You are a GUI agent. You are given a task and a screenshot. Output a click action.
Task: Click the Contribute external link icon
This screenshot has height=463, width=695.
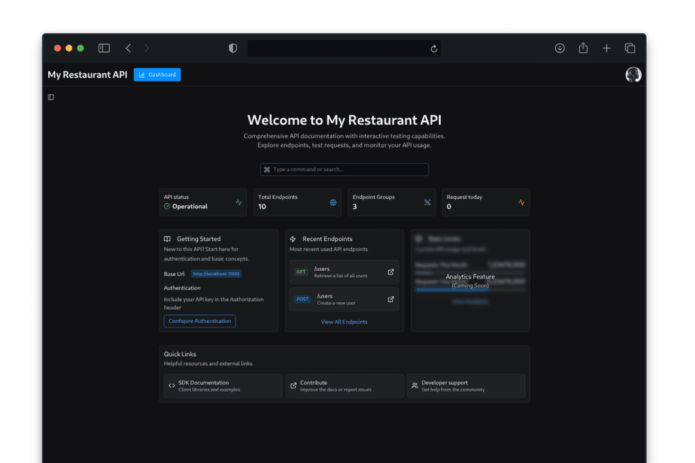[x=293, y=386]
